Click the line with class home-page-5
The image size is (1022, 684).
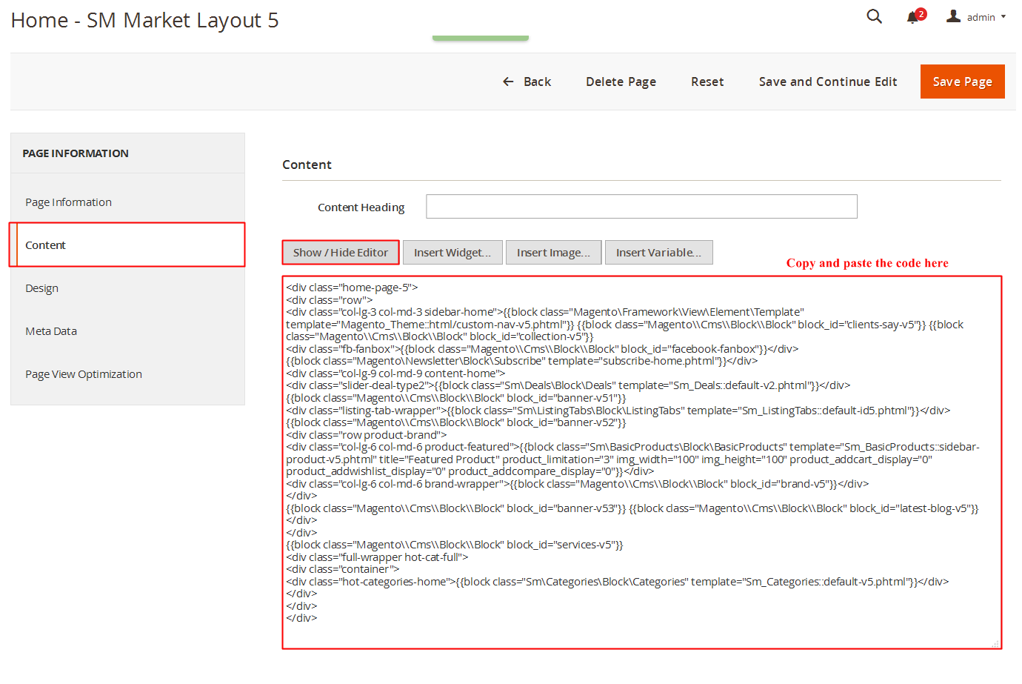click(x=352, y=288)
